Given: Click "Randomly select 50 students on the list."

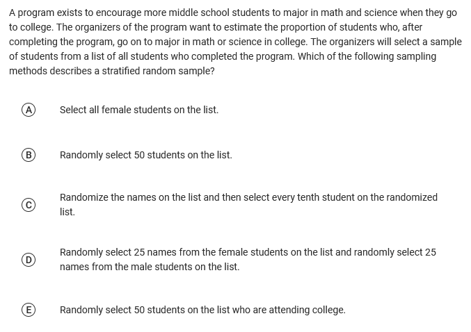Looking at the screenshot, I should click(x=146, y=155).
